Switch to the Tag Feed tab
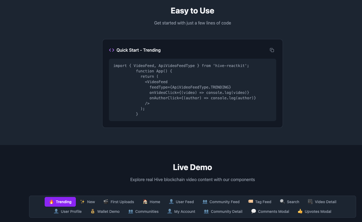Screen dimensions: 362x222 260,202
